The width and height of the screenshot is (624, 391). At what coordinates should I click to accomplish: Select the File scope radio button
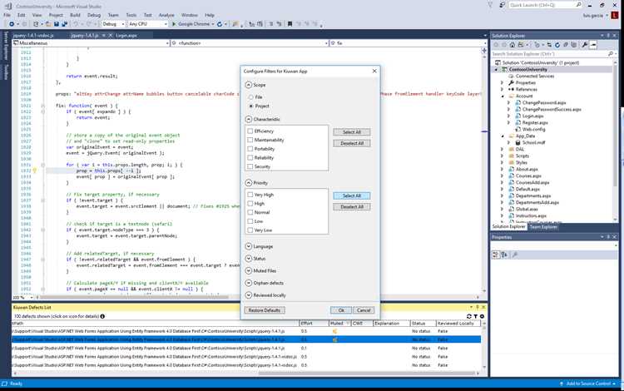250,97
